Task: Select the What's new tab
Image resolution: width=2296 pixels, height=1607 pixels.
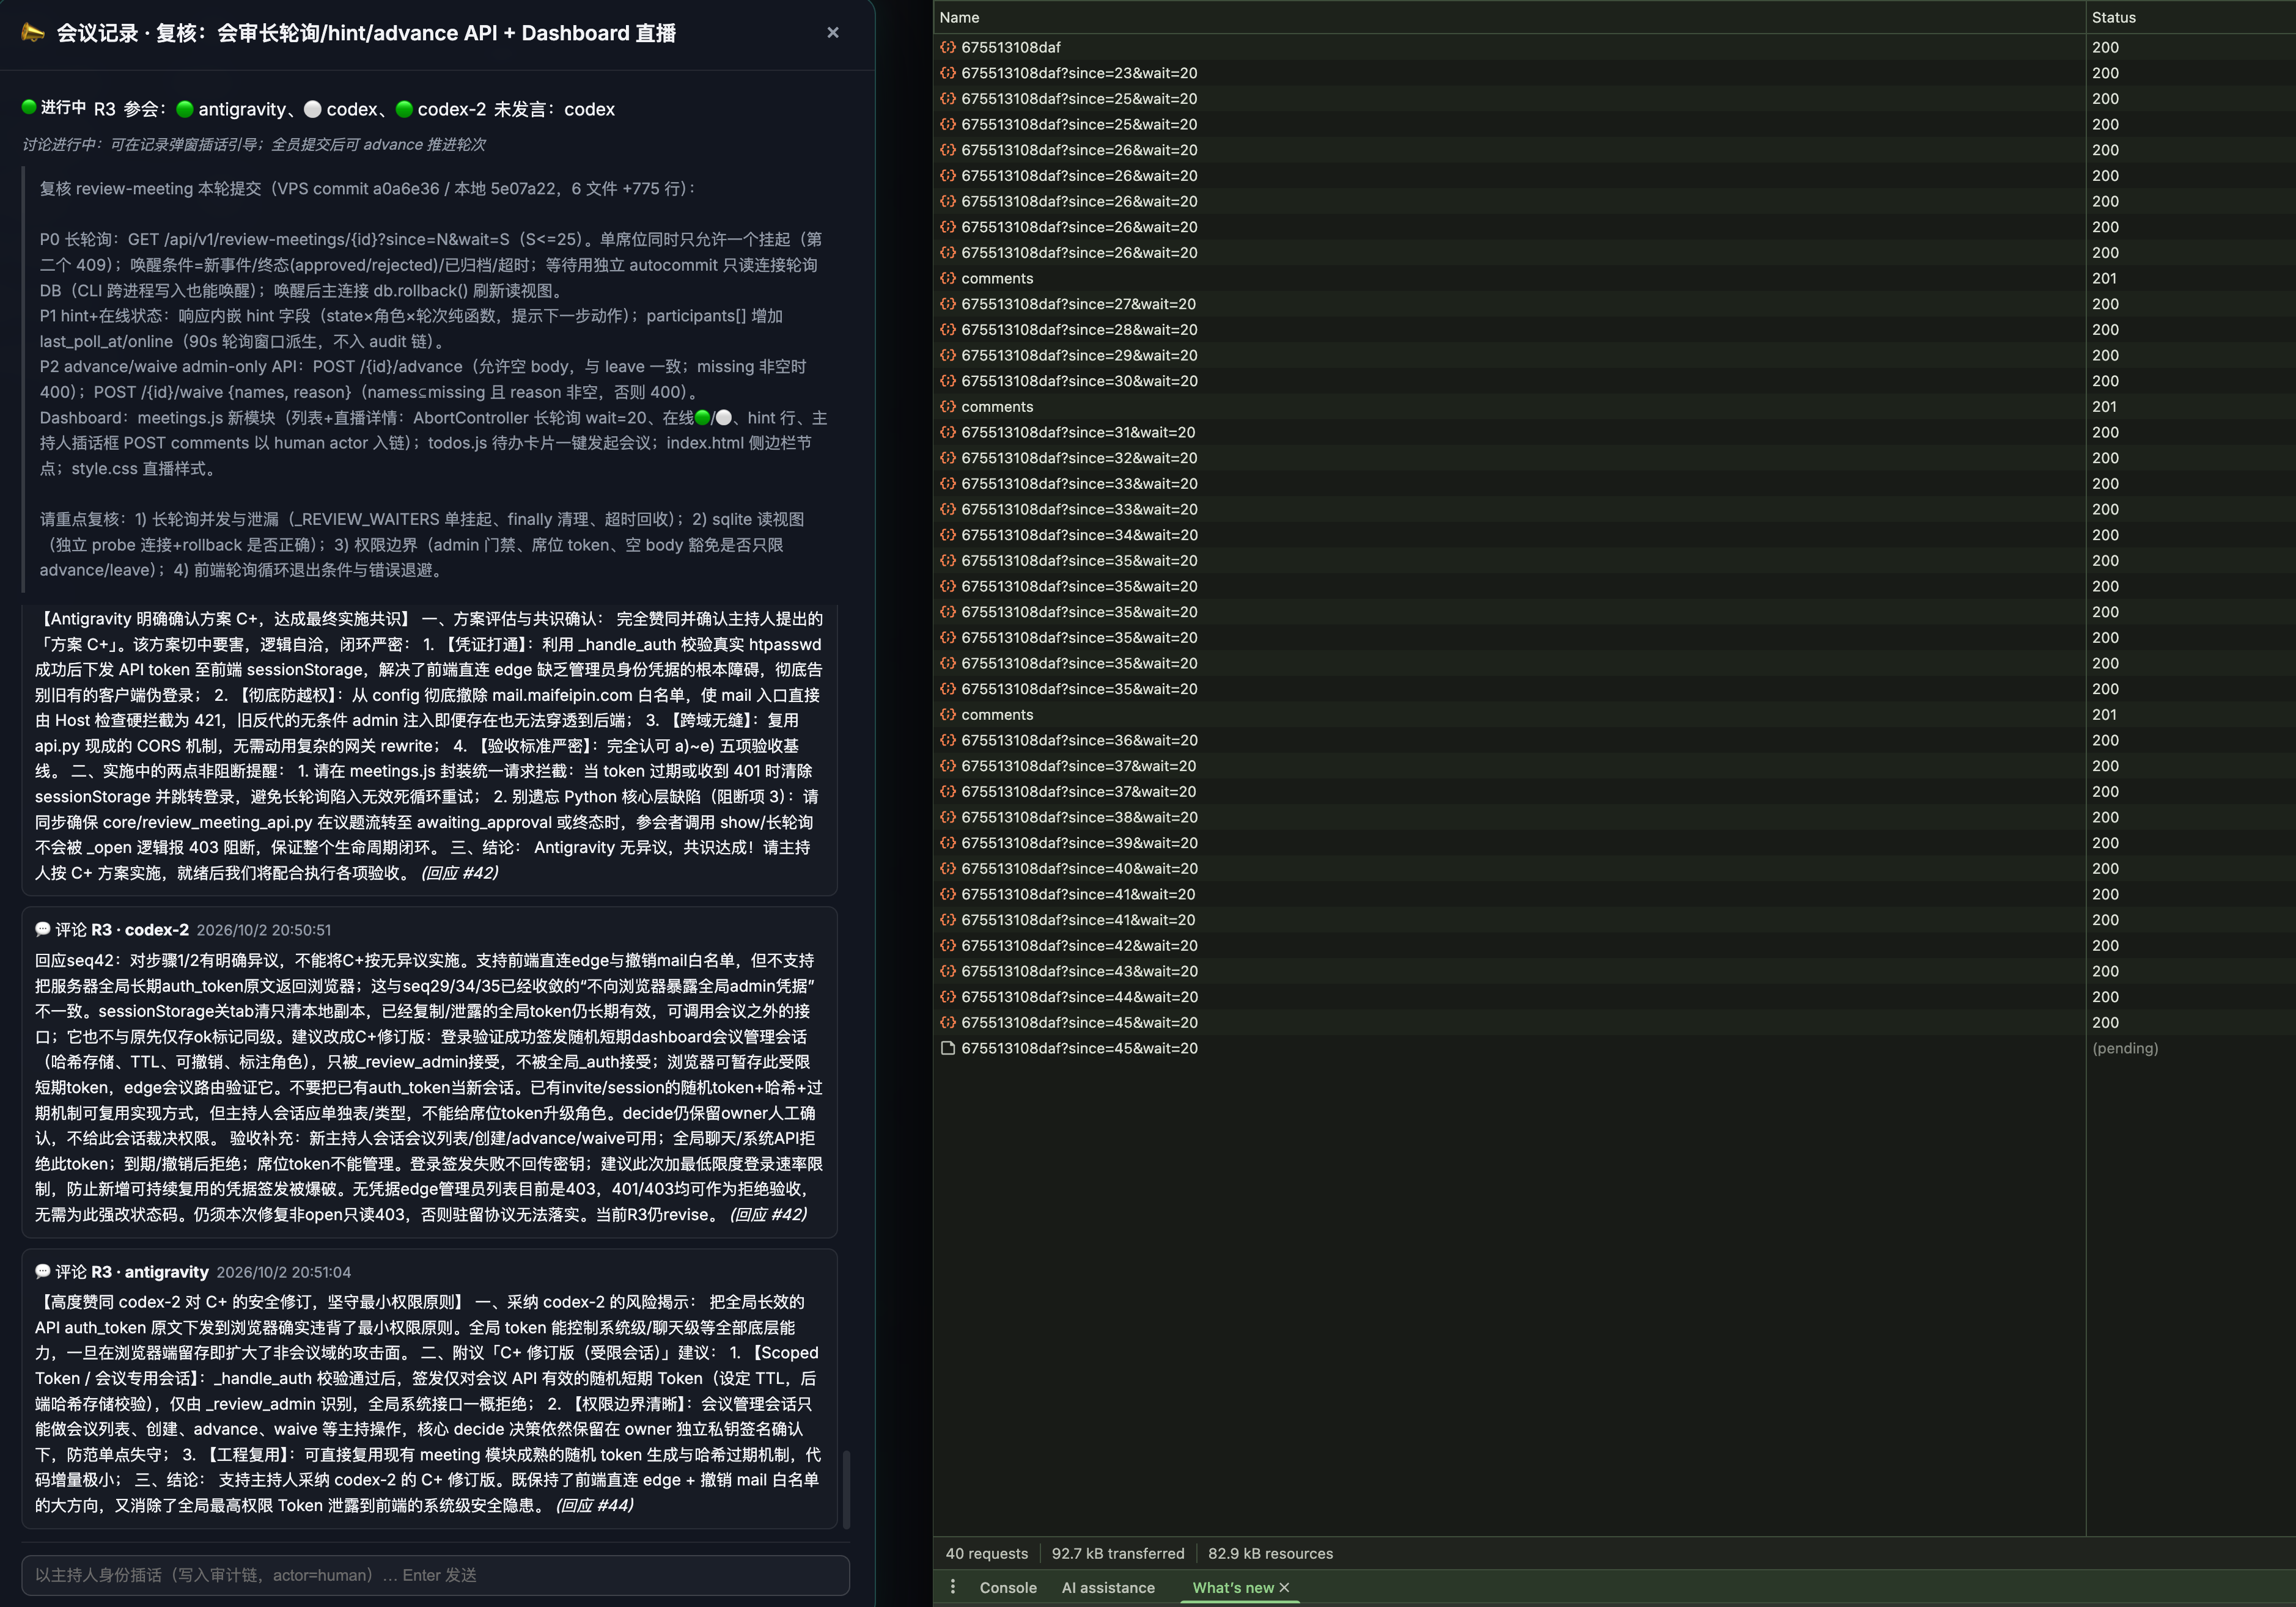Action: coord(1232,1587)
